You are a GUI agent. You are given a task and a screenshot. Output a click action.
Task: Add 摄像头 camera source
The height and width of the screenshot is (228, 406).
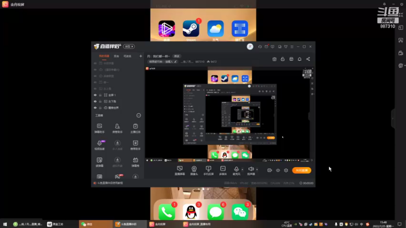(194, 171)
